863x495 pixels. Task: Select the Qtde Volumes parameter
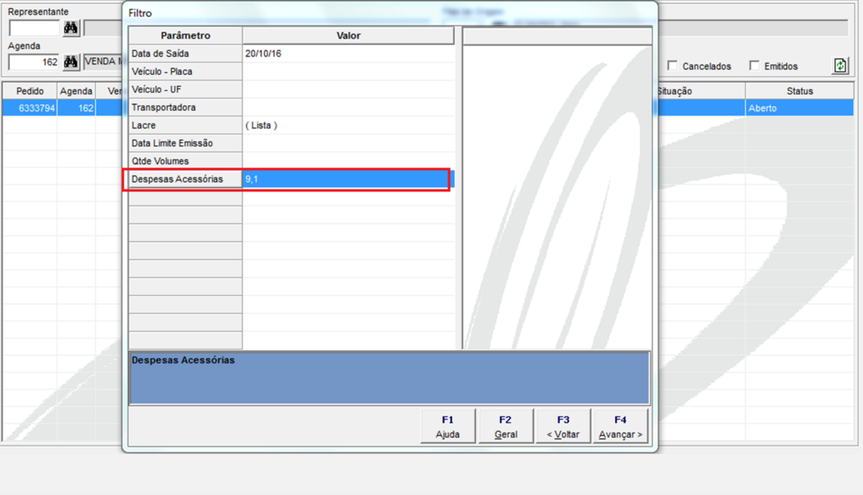pos(185,161)
